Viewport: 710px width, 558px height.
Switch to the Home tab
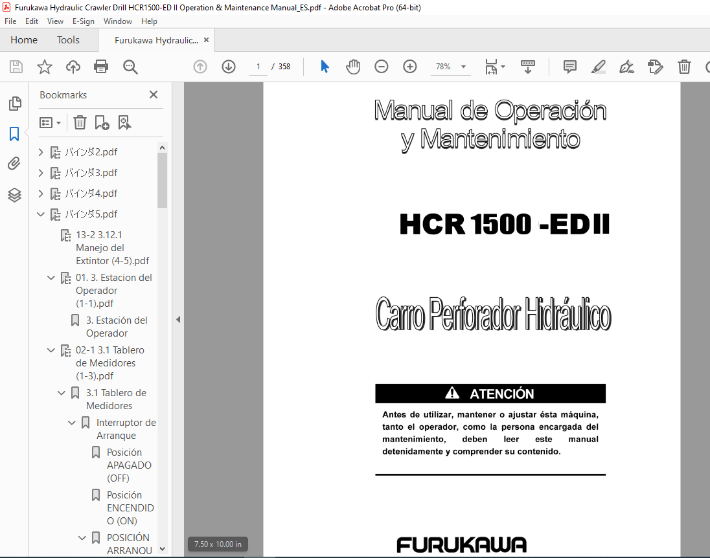tap(24, 40)
